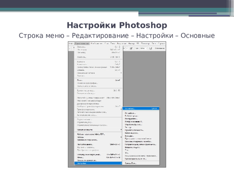Select the highlighted Настройки menu entry
This screenshot has width=234, height=176.
[98, 163]
